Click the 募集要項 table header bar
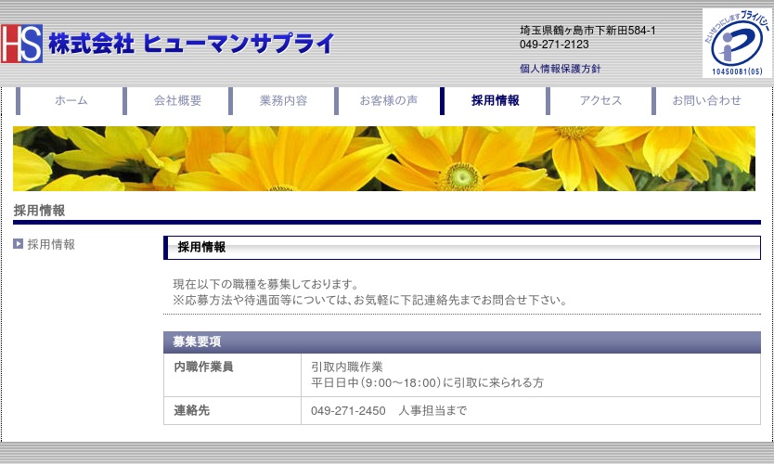 [x=461, y=342]
